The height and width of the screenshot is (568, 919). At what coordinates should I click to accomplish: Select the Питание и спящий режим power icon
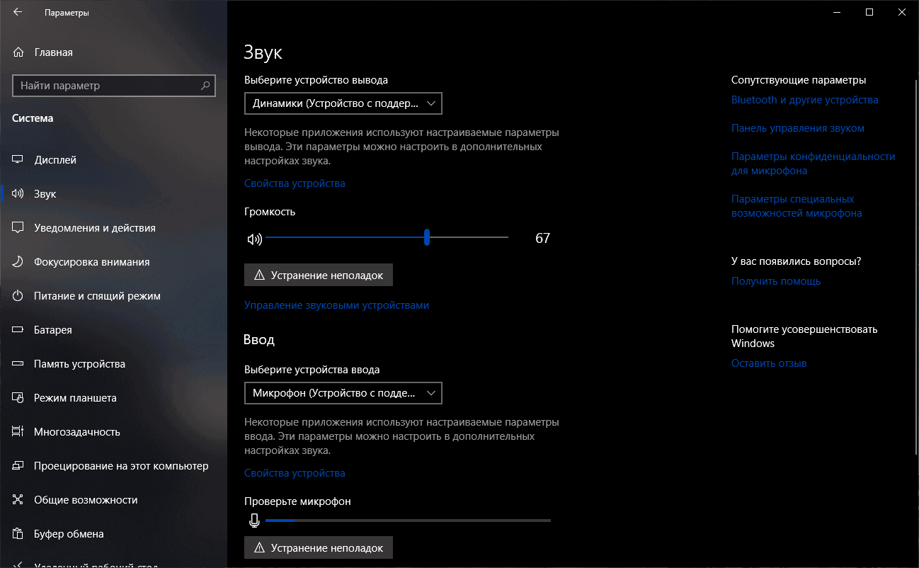point(17,295)
